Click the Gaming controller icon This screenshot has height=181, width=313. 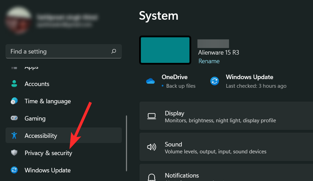coord(14,118)
